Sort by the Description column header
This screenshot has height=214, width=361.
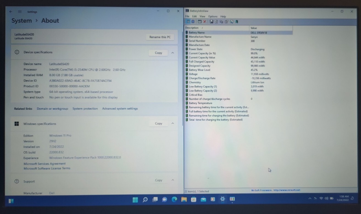pyautogui.click(x=217, y=28)
